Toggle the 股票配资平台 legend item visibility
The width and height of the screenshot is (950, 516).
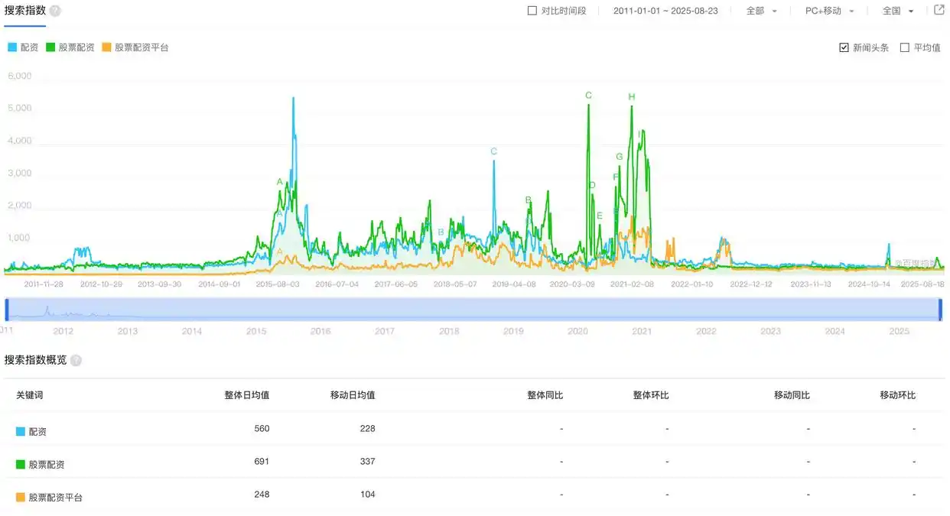click(x=135, y=47)
